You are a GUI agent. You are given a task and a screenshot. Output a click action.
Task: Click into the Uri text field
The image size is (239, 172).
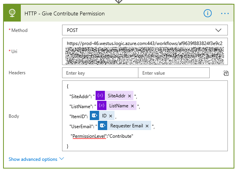[145, 52]
